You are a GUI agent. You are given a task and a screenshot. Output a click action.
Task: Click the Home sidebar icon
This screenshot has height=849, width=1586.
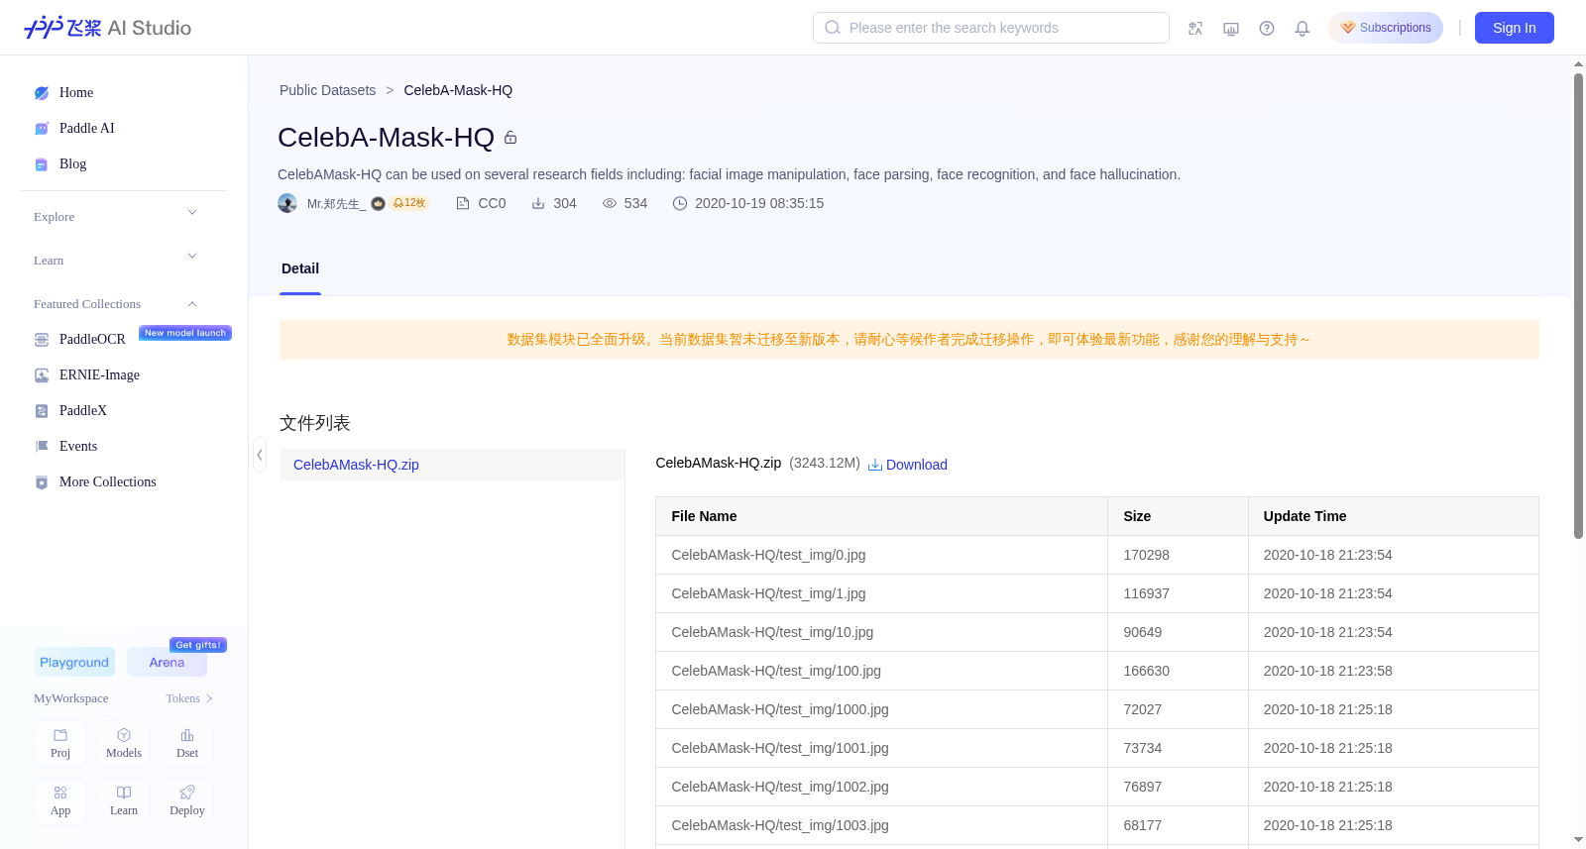[42, 93]
